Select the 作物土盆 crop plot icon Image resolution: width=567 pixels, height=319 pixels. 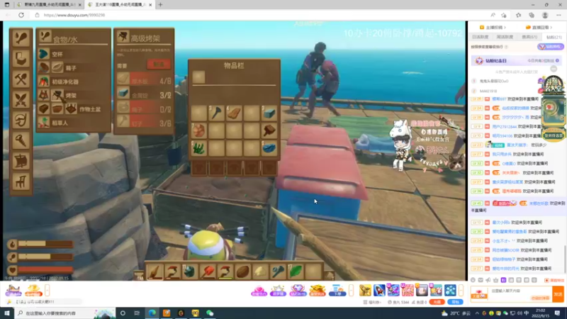72,109
